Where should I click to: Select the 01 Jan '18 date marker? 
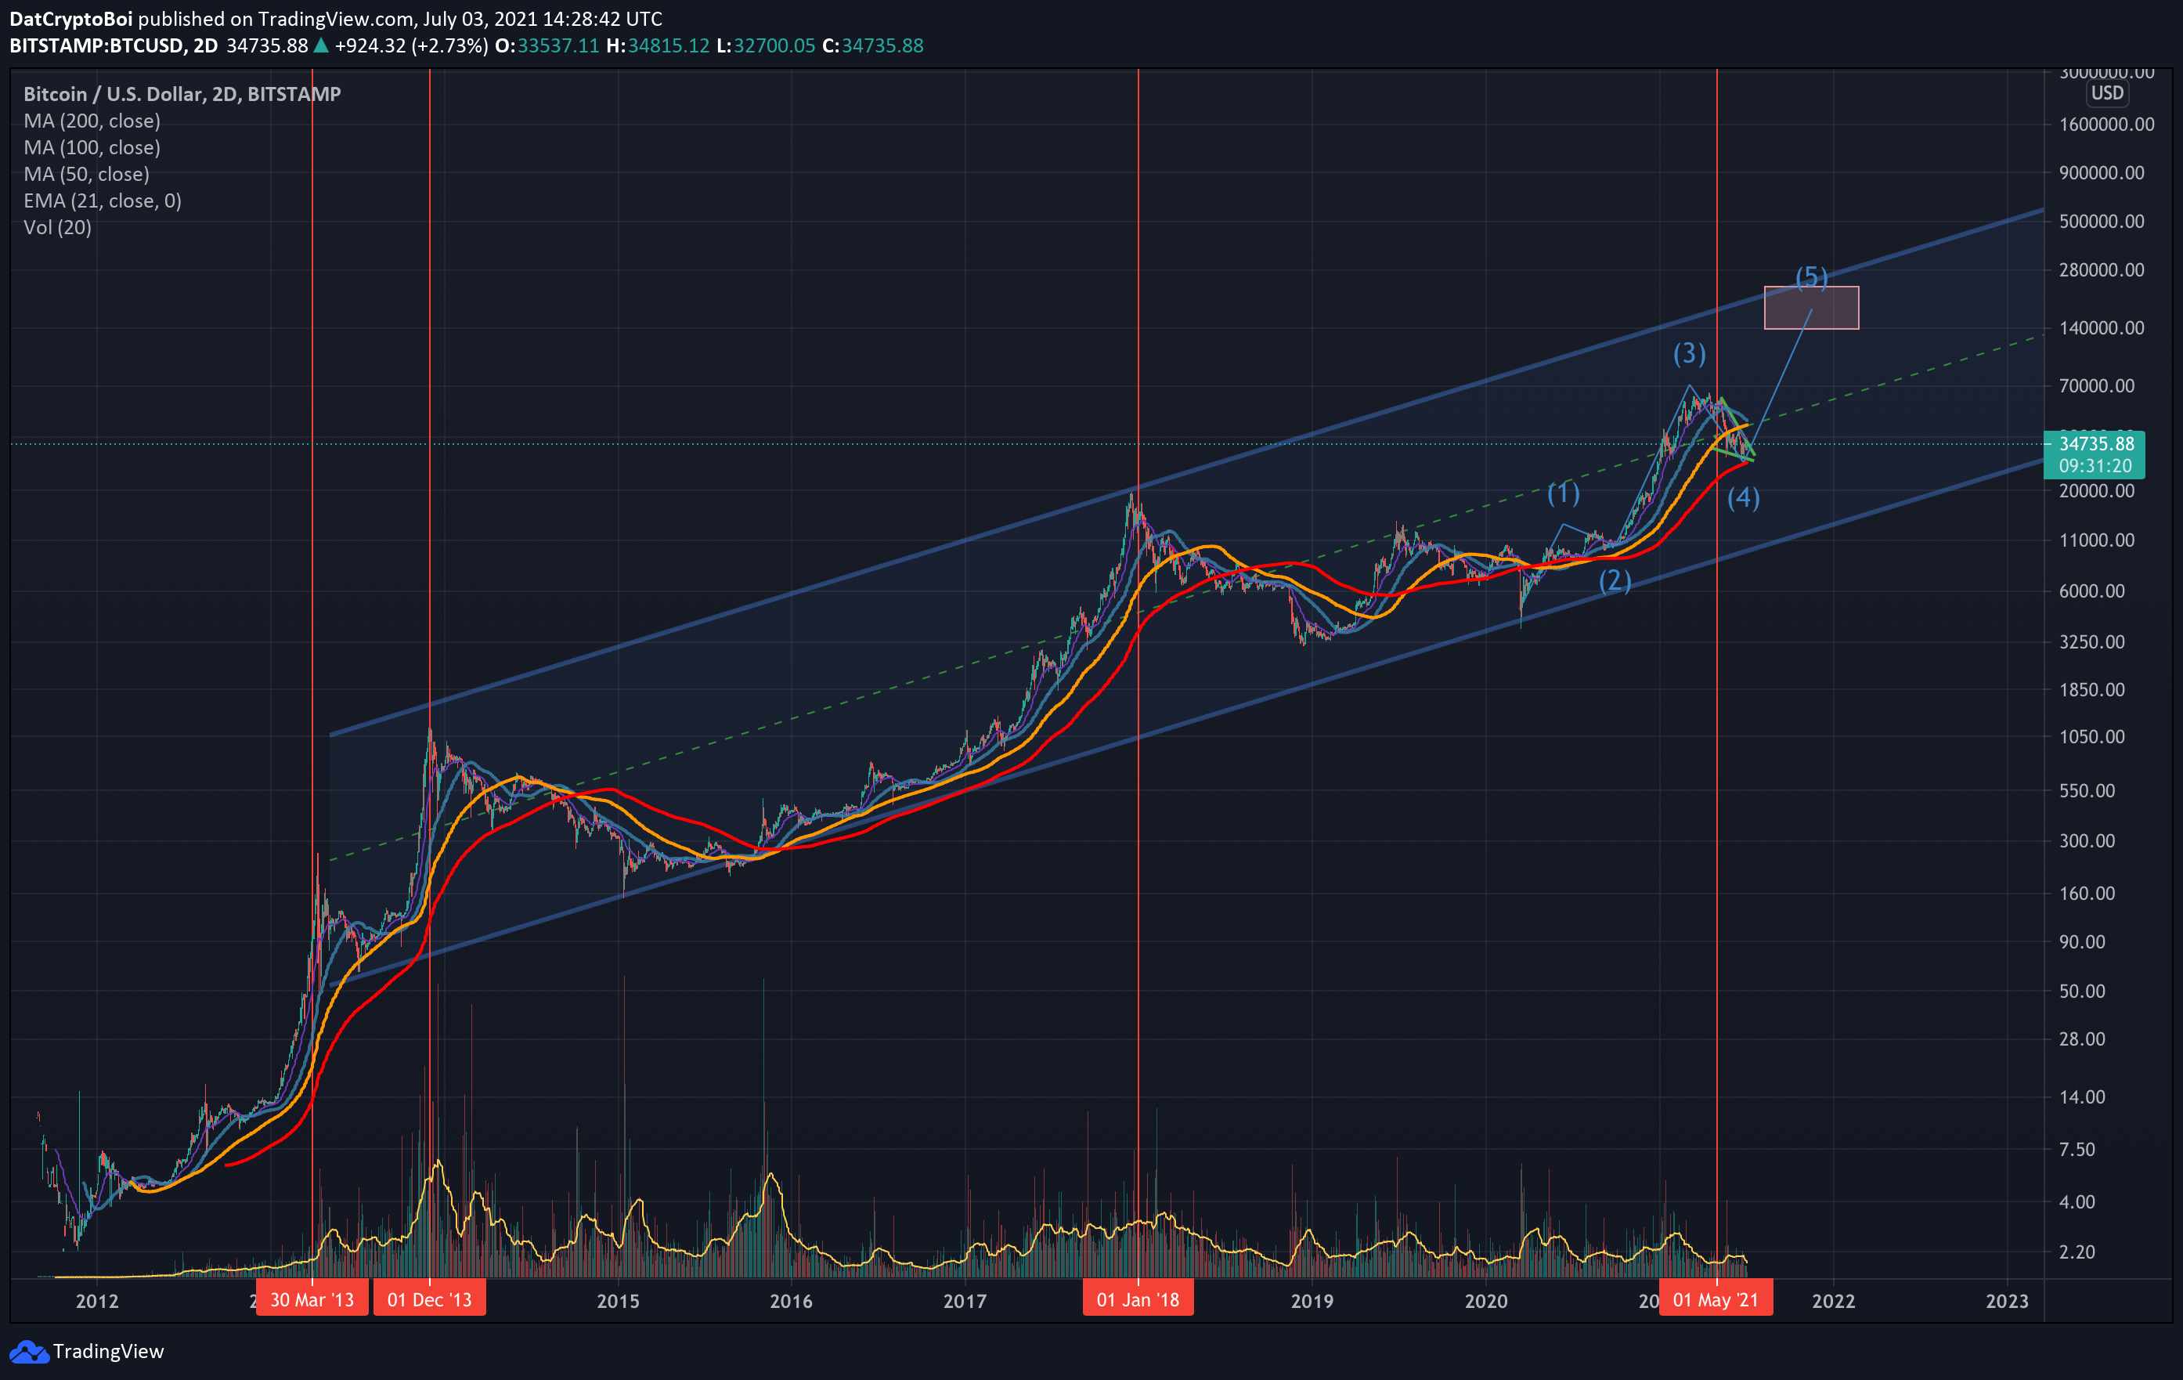pos(1138,1299)
